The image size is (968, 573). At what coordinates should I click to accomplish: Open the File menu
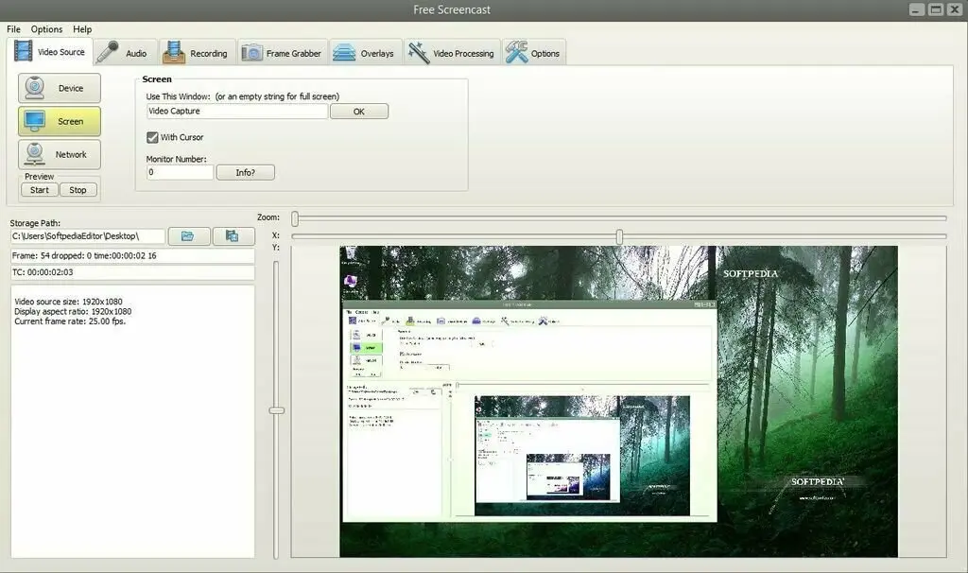(x=13, y=29)
